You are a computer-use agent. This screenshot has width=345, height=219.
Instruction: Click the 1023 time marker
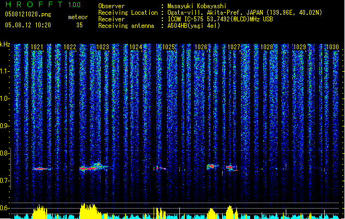[x=103, y=47]
